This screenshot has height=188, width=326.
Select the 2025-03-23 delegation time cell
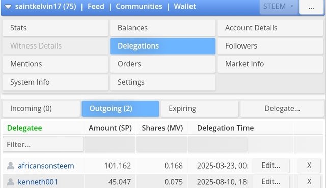[x=222, y=166]
